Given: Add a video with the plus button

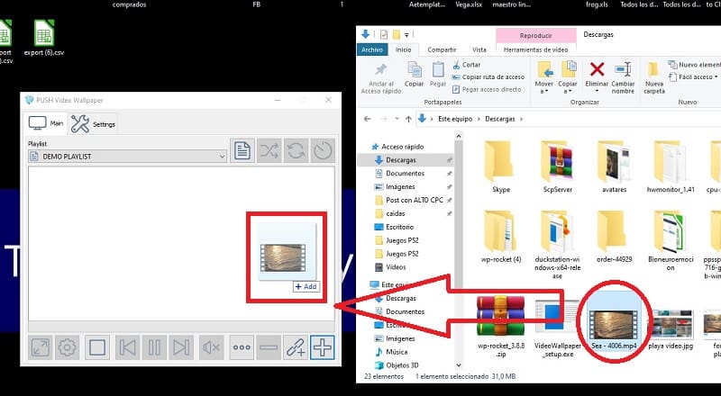Looking at the screenshot, I should pyautogui.click(x=323, y=347).
